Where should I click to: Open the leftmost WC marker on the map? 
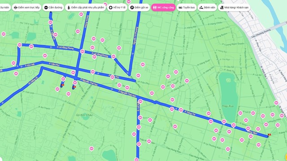pyautogui.click(x=4, y=34)
